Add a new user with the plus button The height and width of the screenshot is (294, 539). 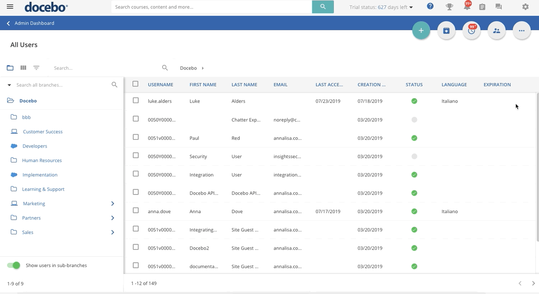pyautogui.click(x=421, y=31)
